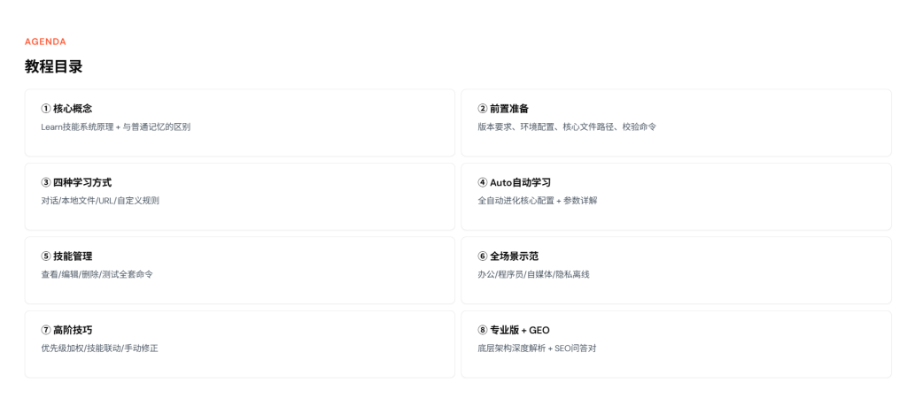Click the orange AGENDA label
This screenshot has width=907, height=398.
tap(45, 42)
